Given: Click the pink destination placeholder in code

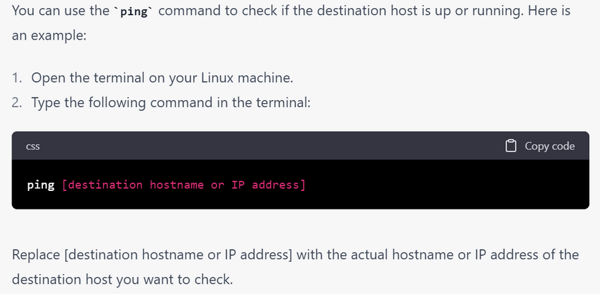Looking at the screenshot, I should coord(183,185).
